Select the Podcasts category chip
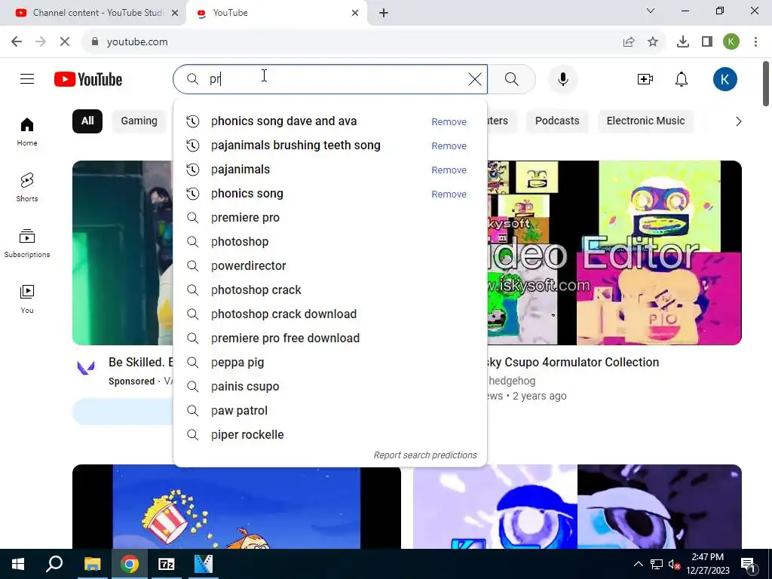 557,121
